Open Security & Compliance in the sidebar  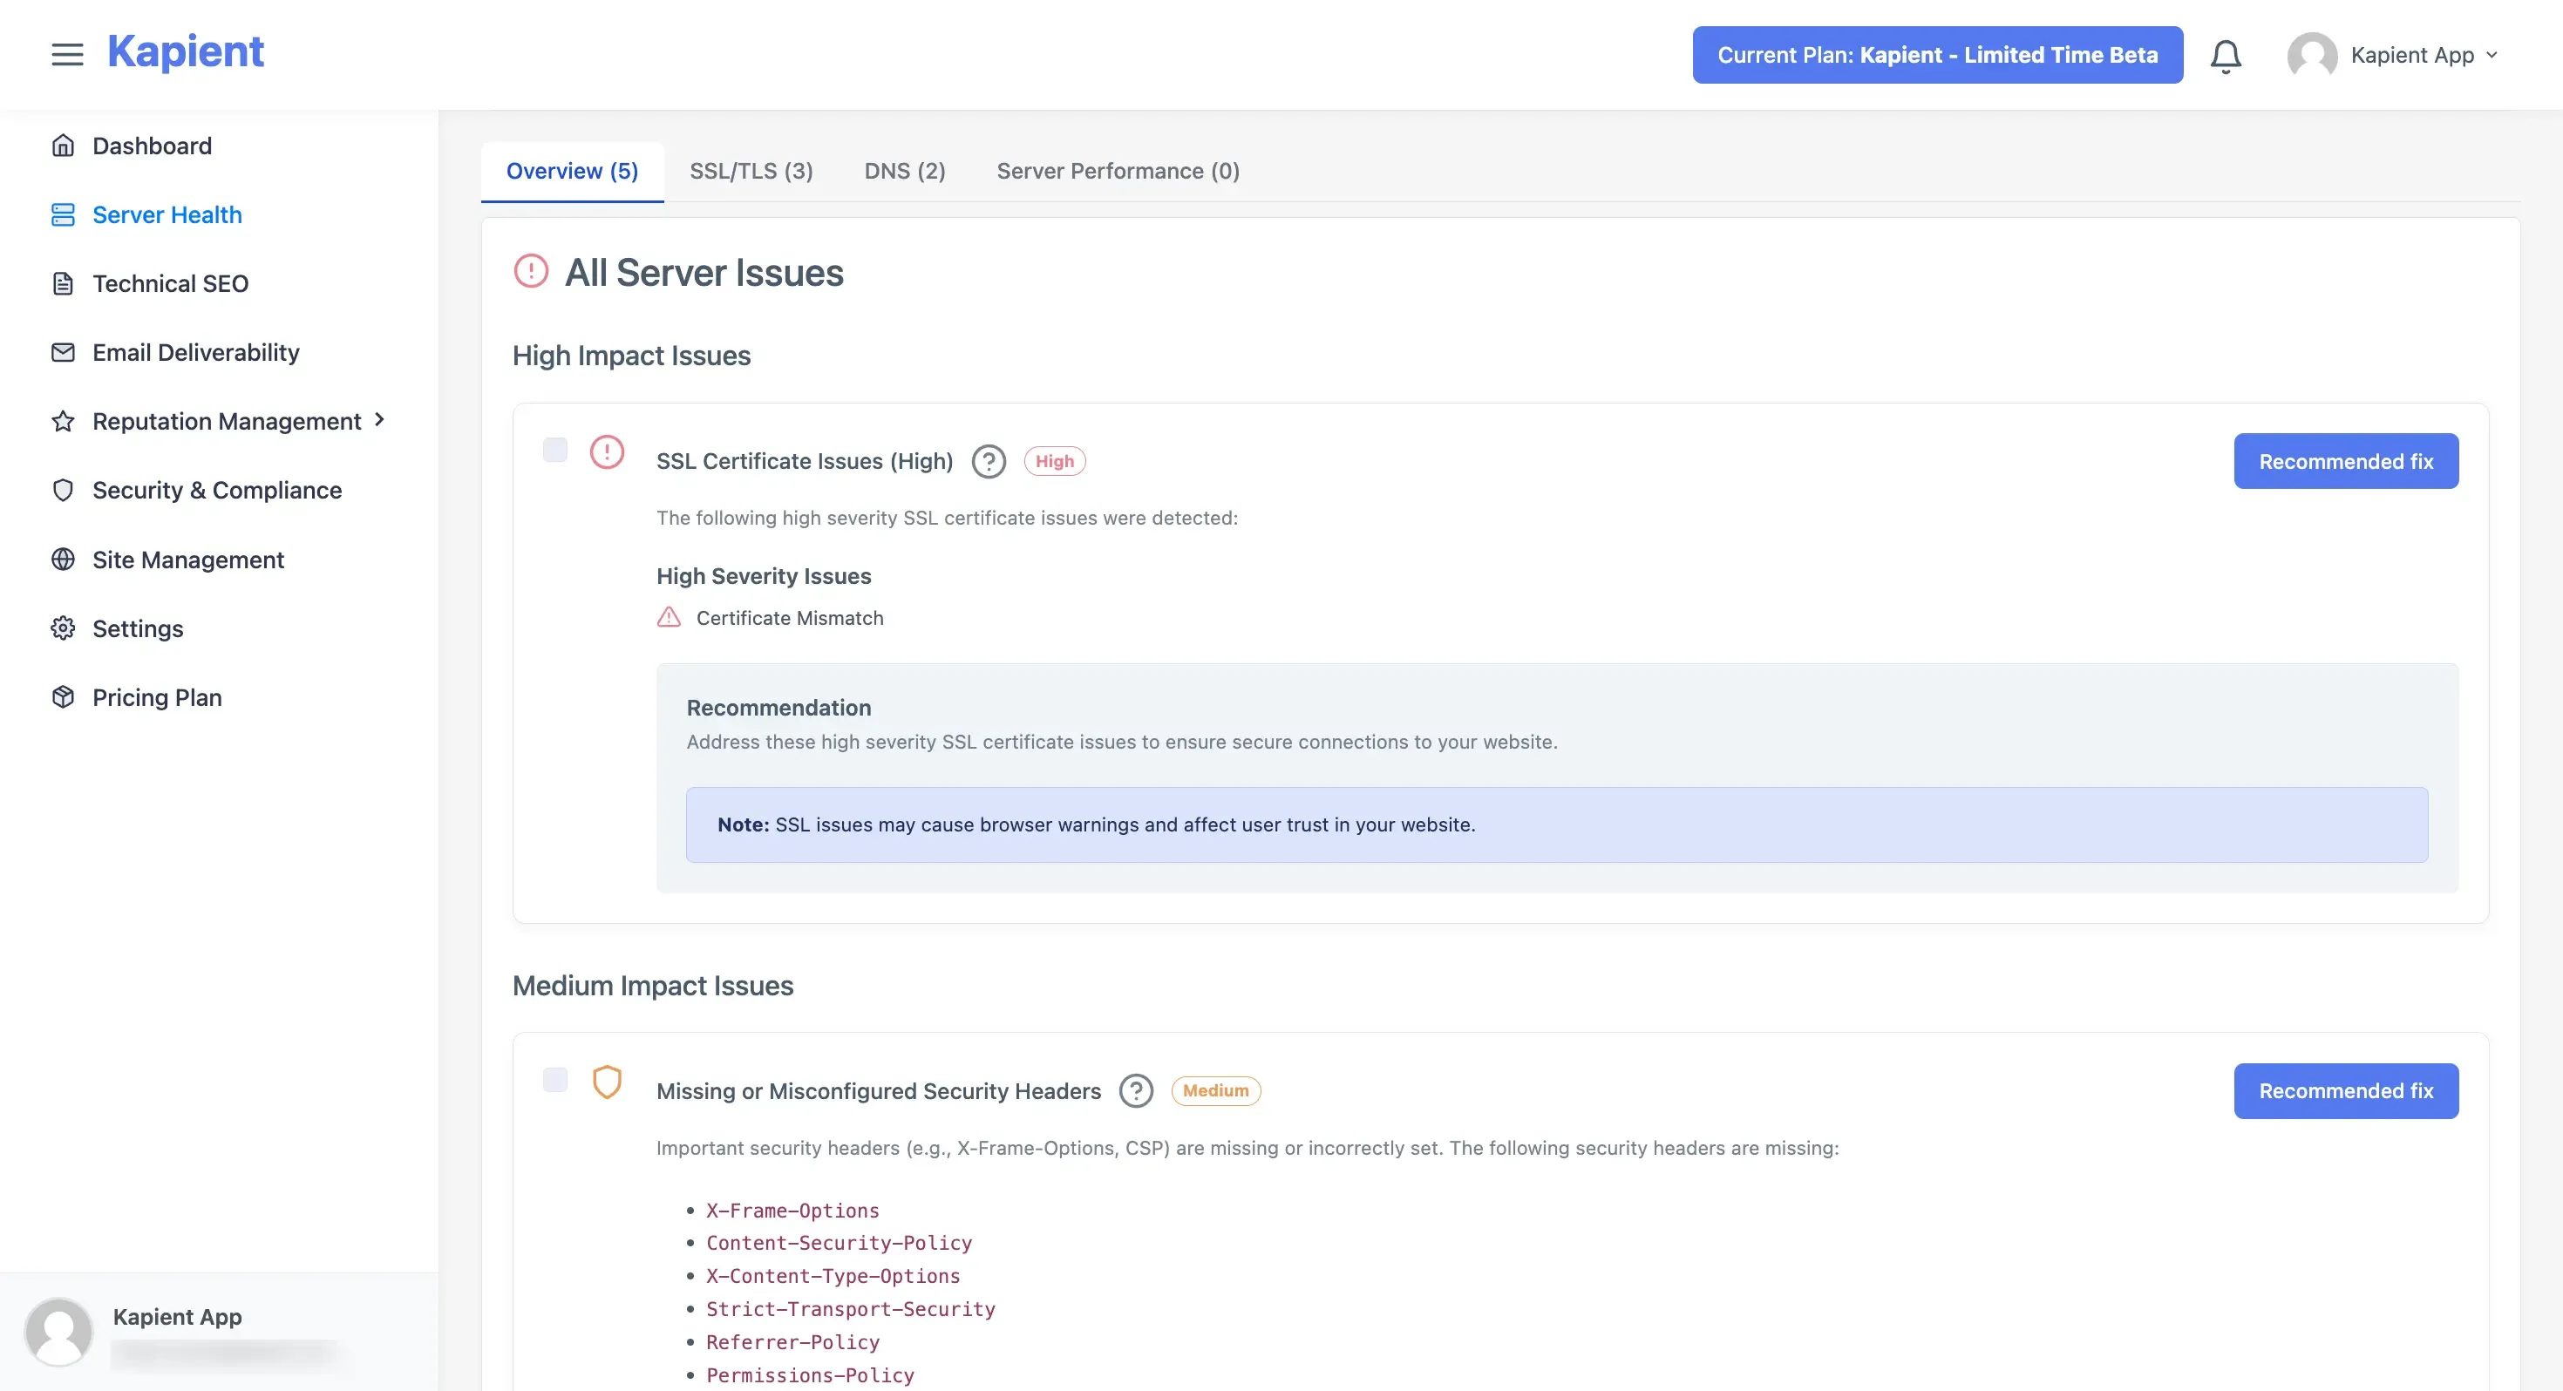pos(219,491)
